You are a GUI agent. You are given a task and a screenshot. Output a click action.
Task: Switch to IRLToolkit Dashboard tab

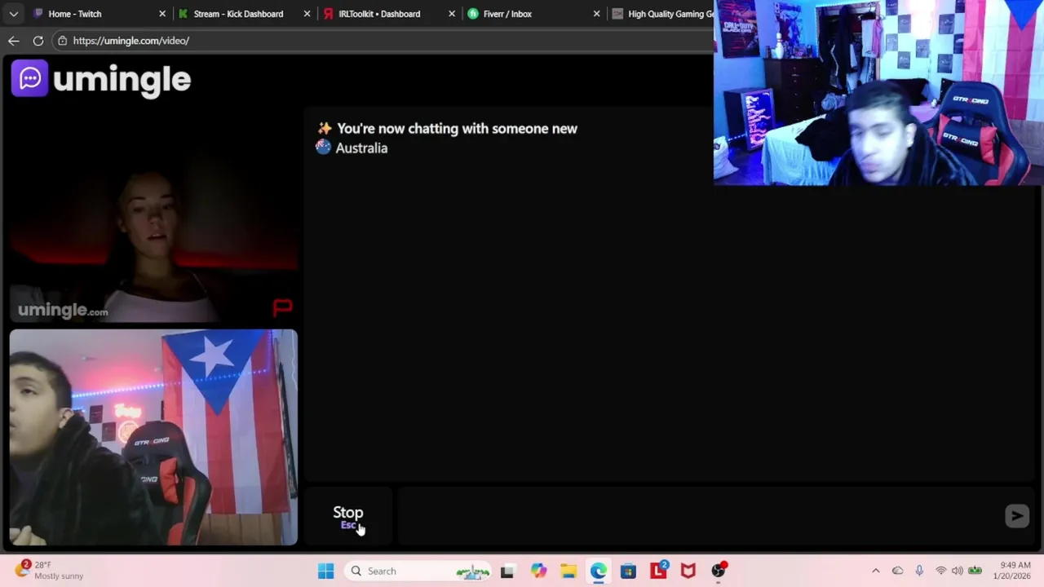click(x=379, y=14)
